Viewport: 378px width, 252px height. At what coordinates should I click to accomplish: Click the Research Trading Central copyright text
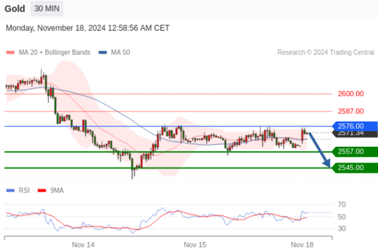pyautogui.click(x=326, y=52)
